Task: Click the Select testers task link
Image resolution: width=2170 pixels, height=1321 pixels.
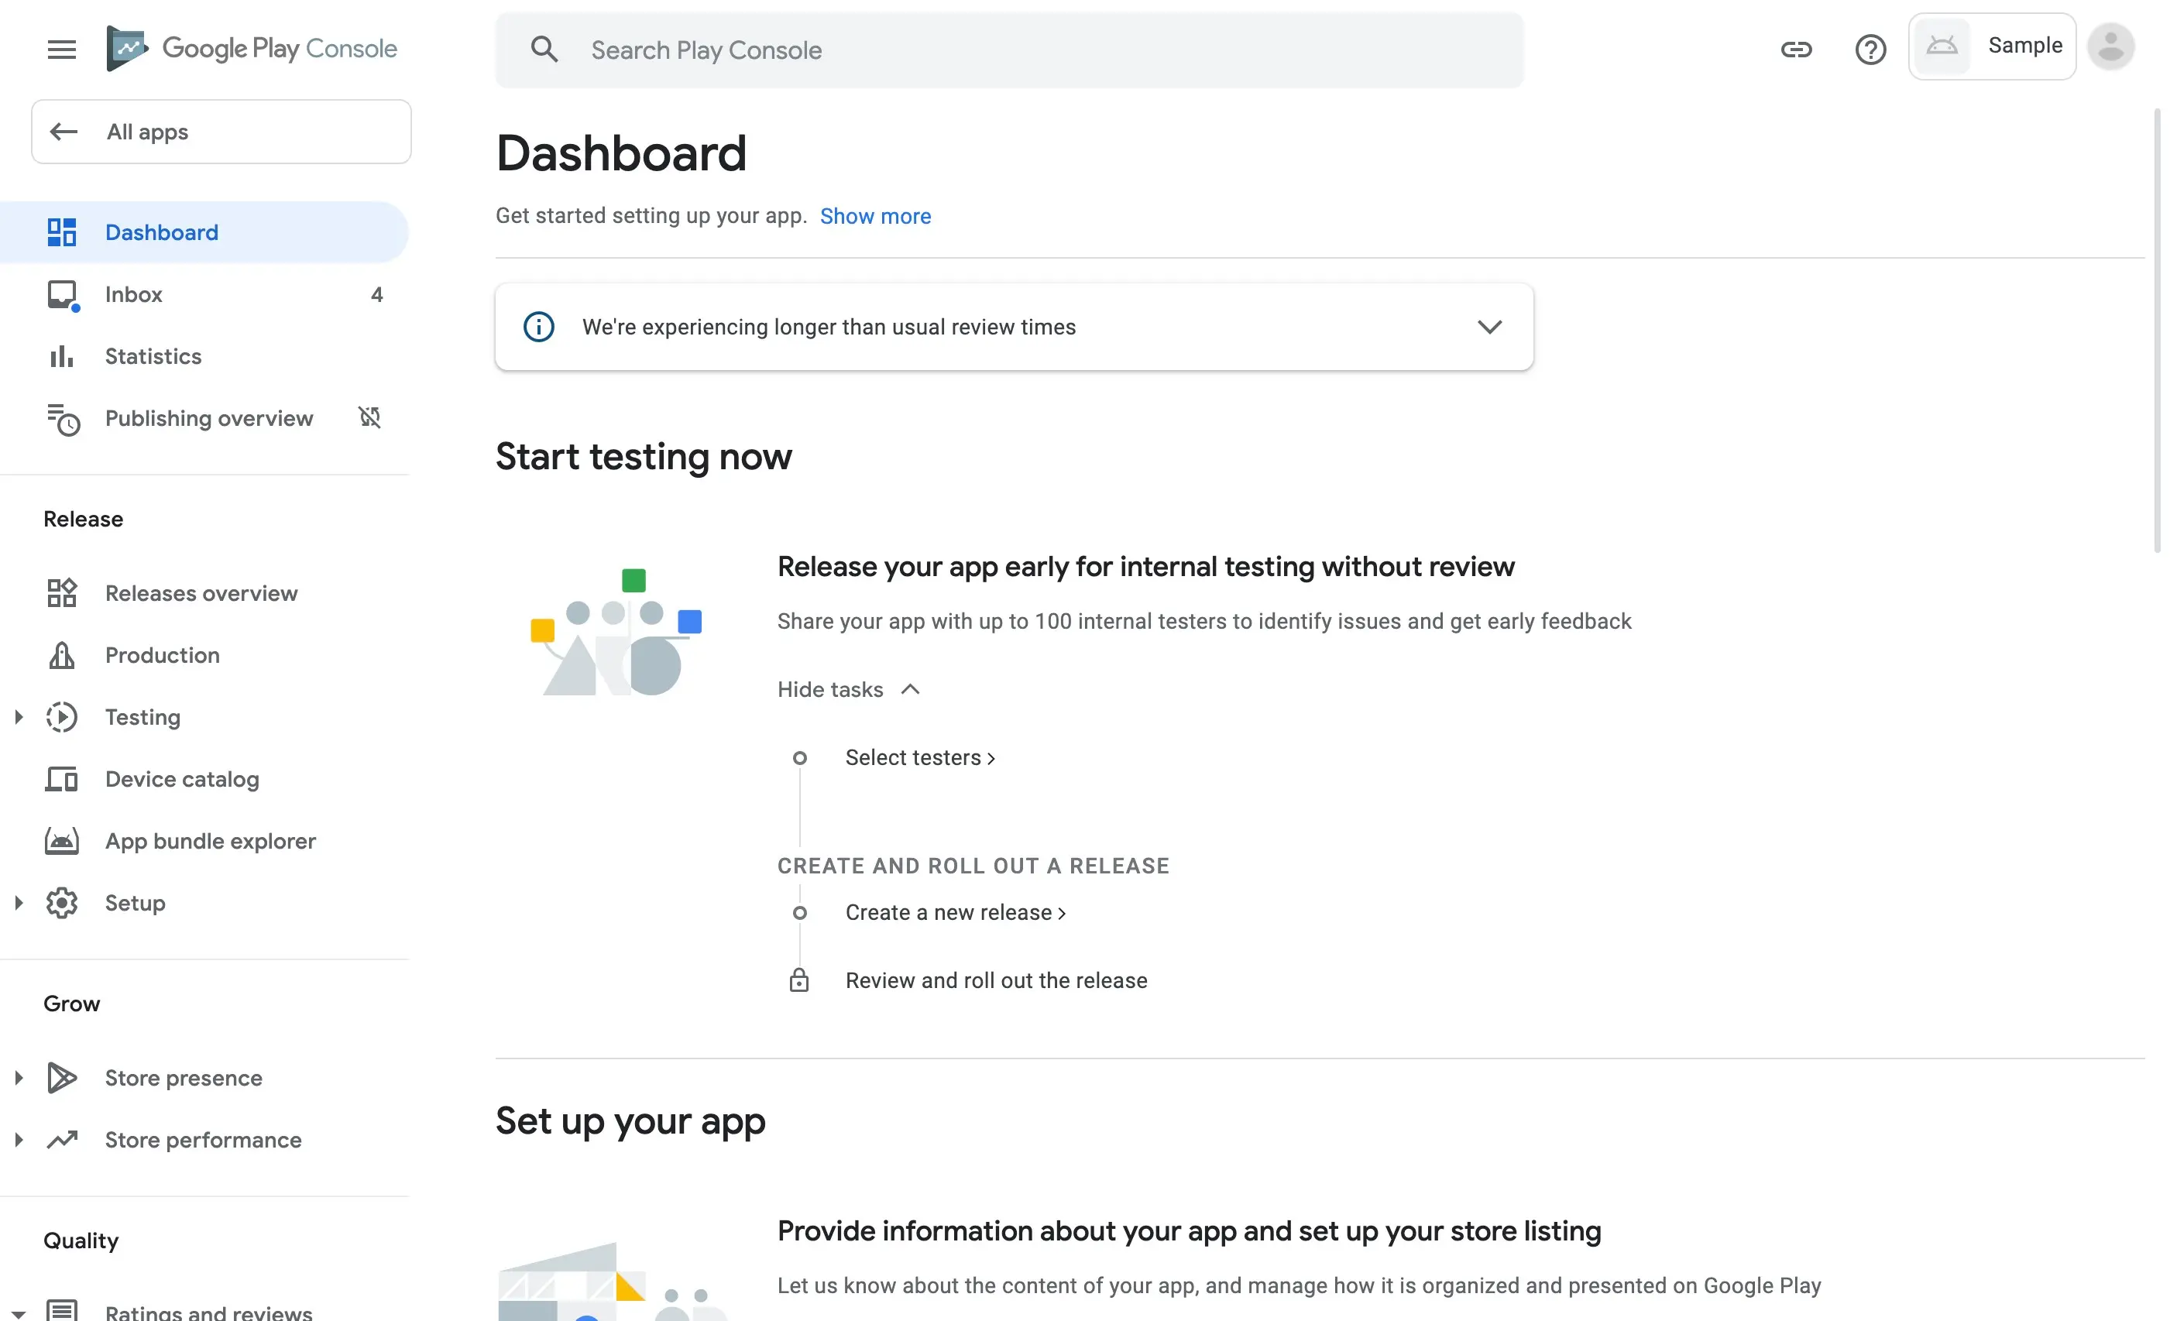Action: coord(919,757)
